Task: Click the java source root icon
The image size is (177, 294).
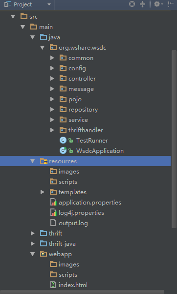Action: click(x=44, y=37)
